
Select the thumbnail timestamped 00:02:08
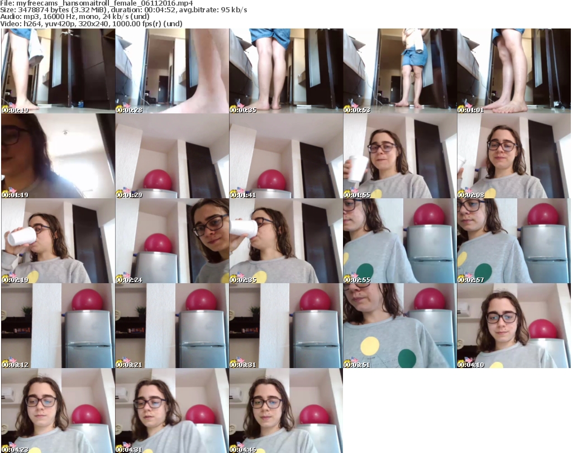coord(514,156)
